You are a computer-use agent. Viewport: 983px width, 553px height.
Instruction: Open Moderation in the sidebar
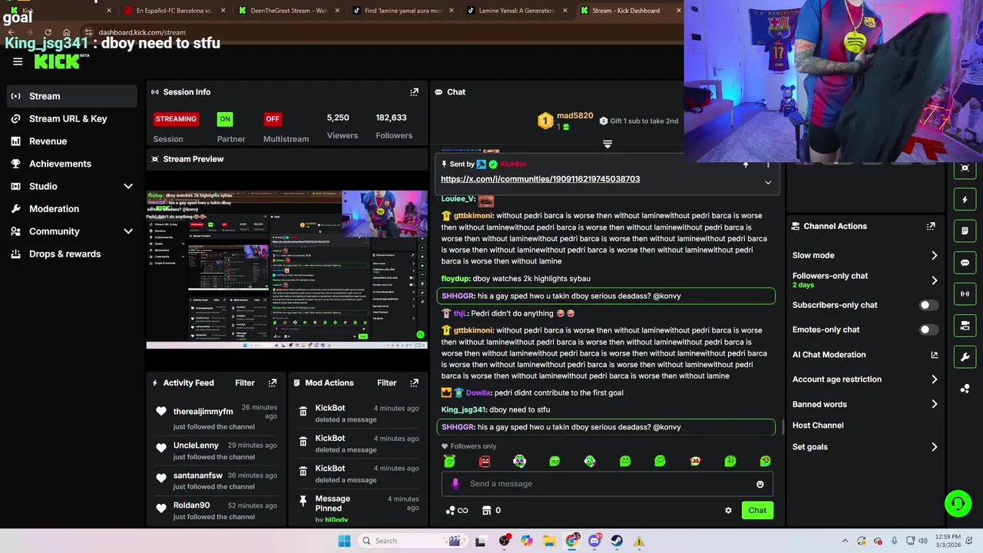(x=72, y=209)
